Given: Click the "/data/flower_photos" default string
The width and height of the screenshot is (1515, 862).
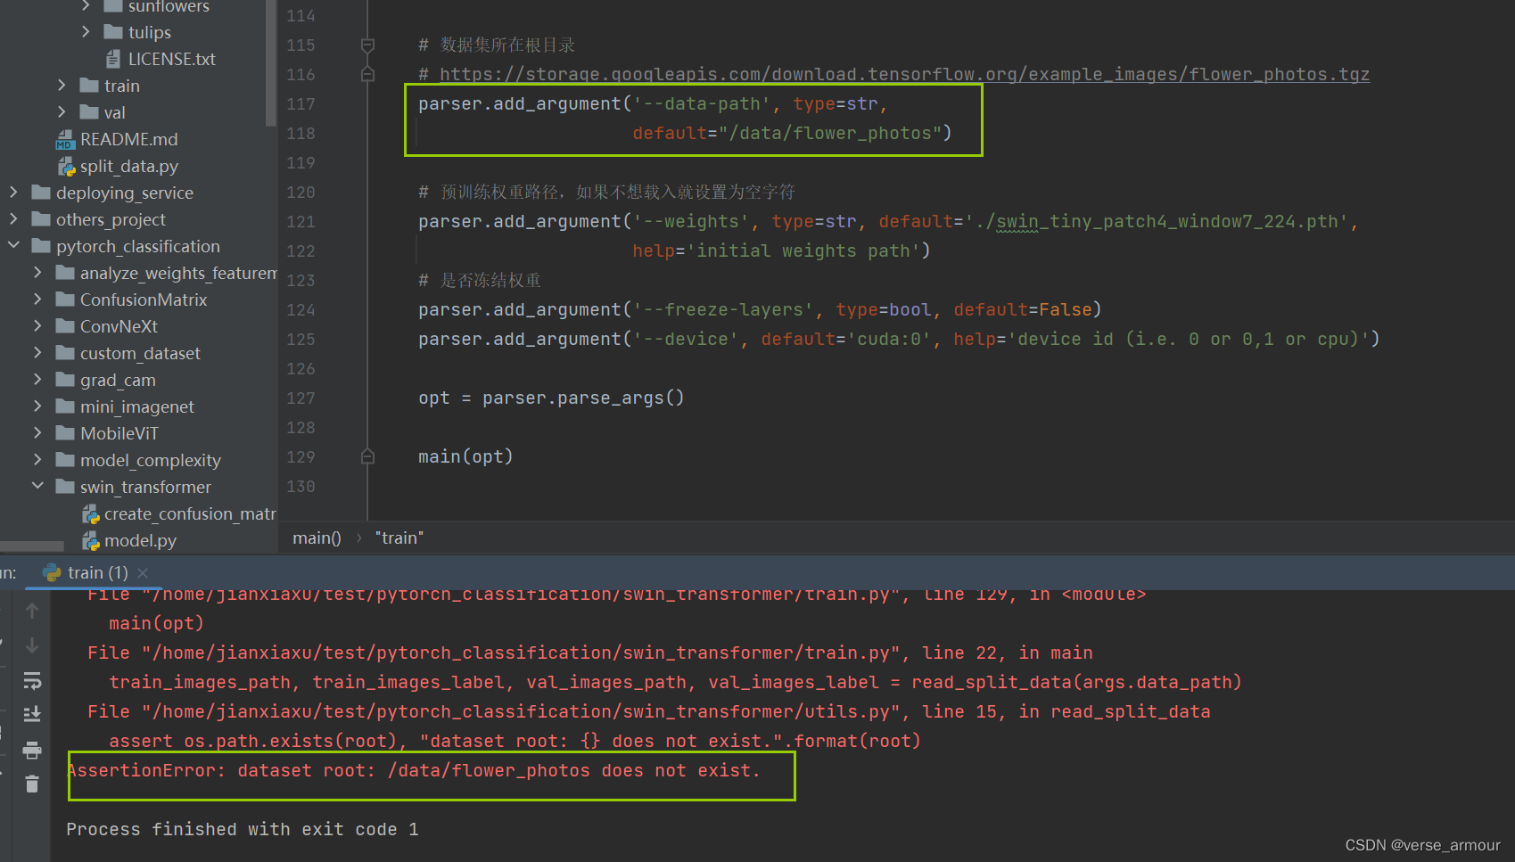Looking at the screenshot, I should [x=830, y=133].
